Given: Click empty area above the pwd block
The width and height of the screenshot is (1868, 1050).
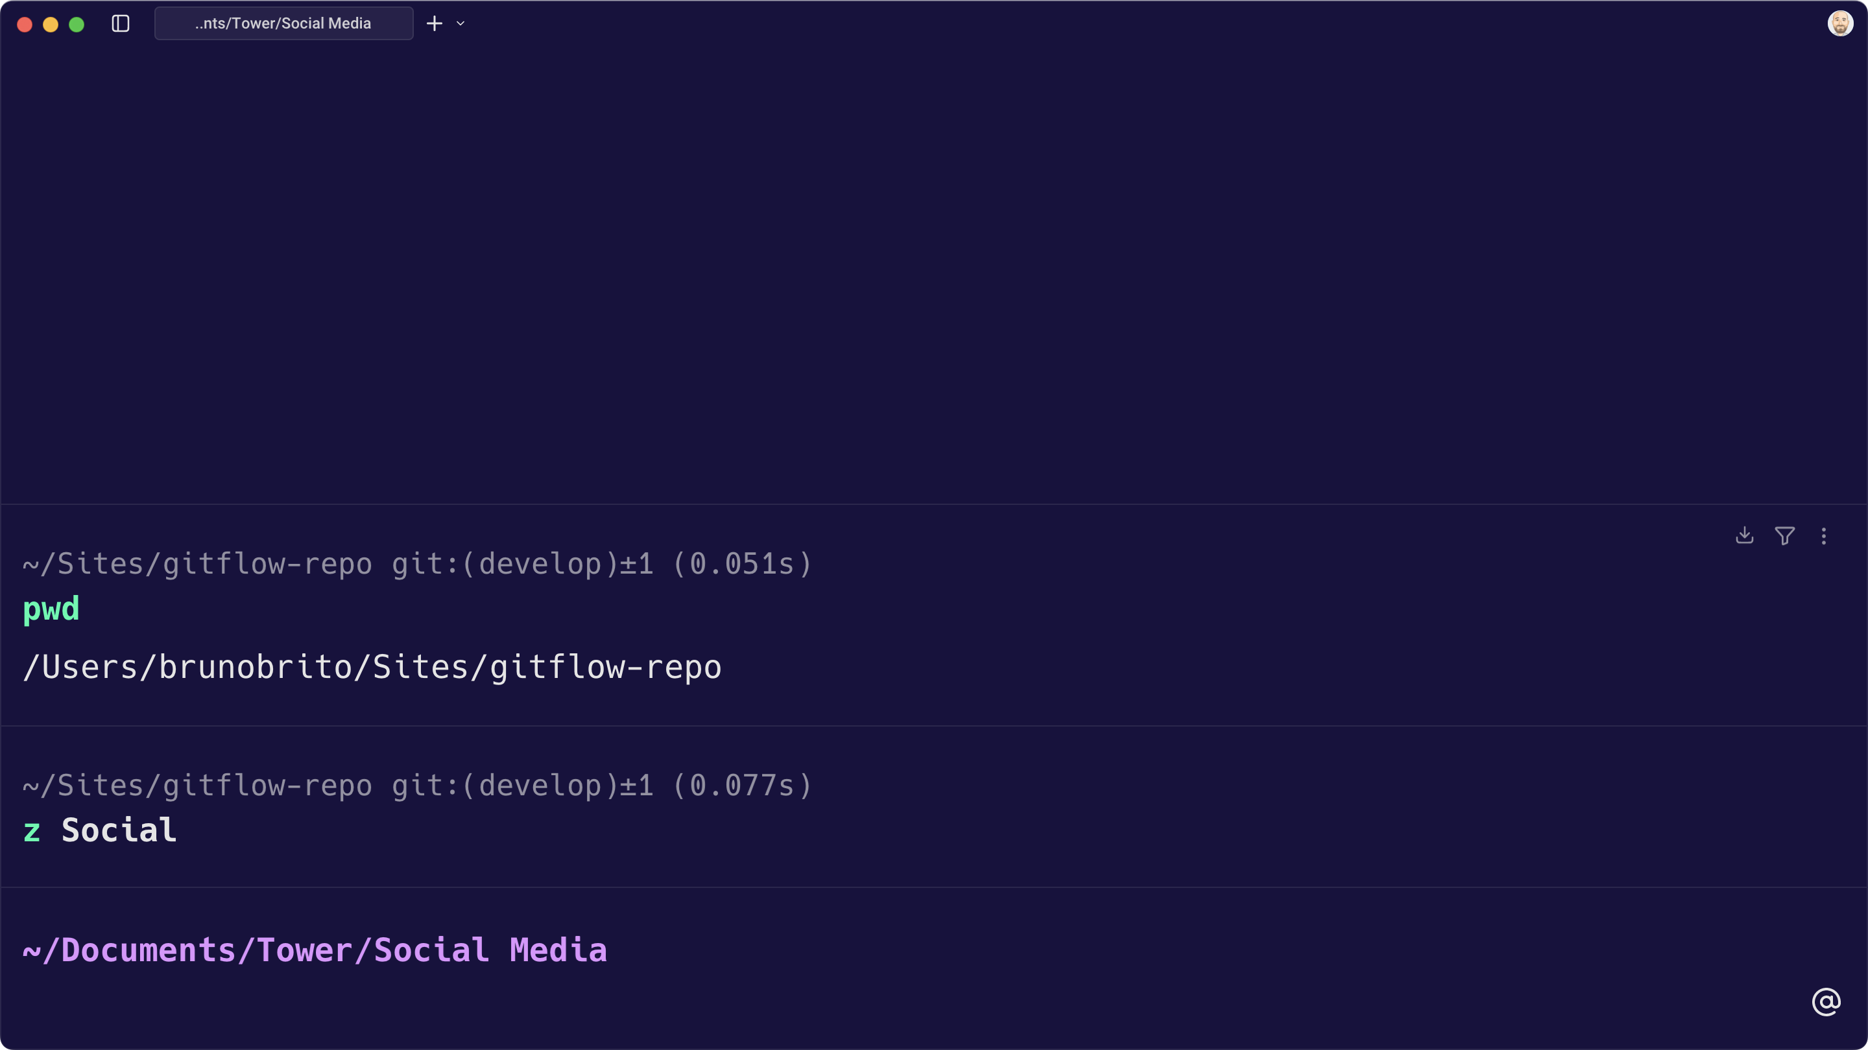Looking at the screenshot, I should (934, 275).
